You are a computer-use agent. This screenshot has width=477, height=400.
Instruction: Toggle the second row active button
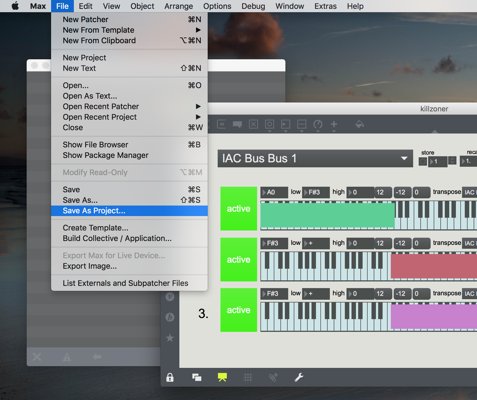click(x=238, y=260)
